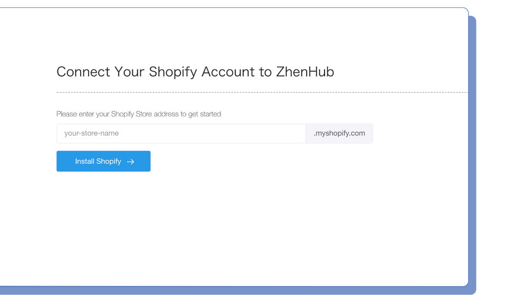Focus the your-store-name input field

(181, 133)
